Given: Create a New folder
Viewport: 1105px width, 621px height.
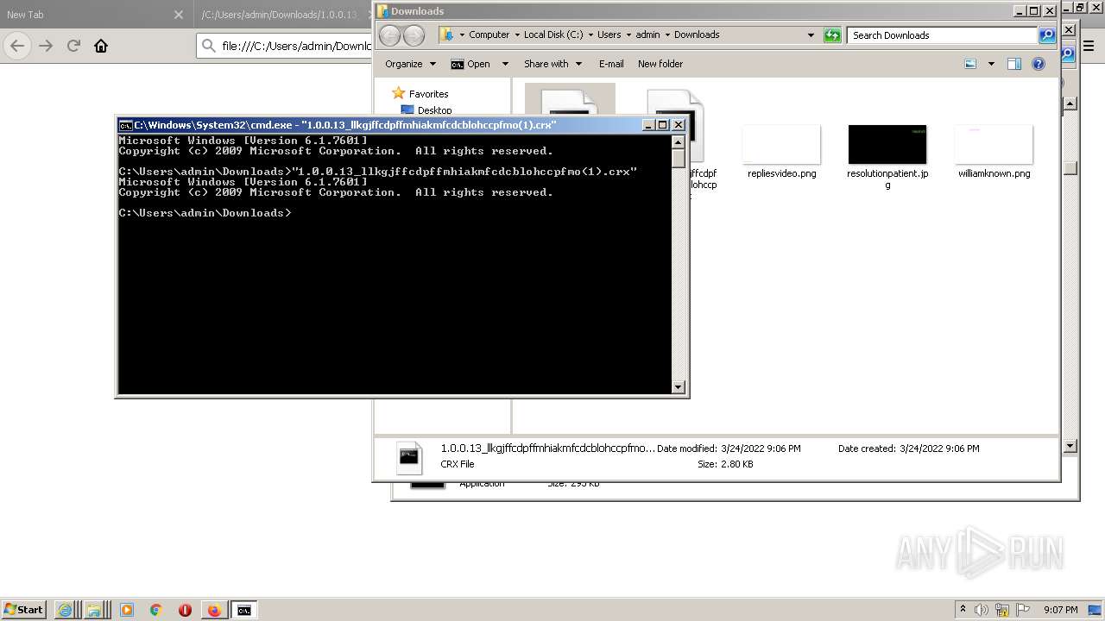Looking at the screenshot, I should point(660,64).
